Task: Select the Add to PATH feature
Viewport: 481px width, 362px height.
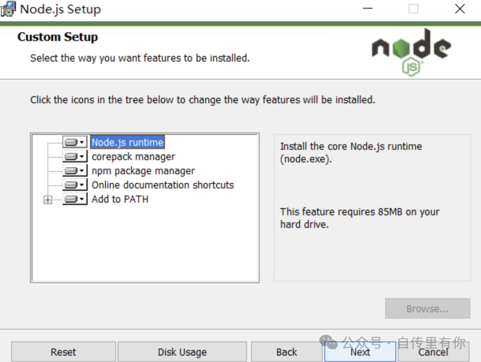Action: point(120,199)
